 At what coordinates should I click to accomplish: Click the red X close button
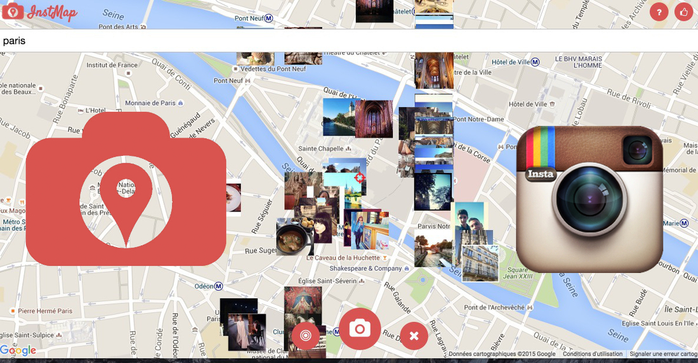[414, 336]
